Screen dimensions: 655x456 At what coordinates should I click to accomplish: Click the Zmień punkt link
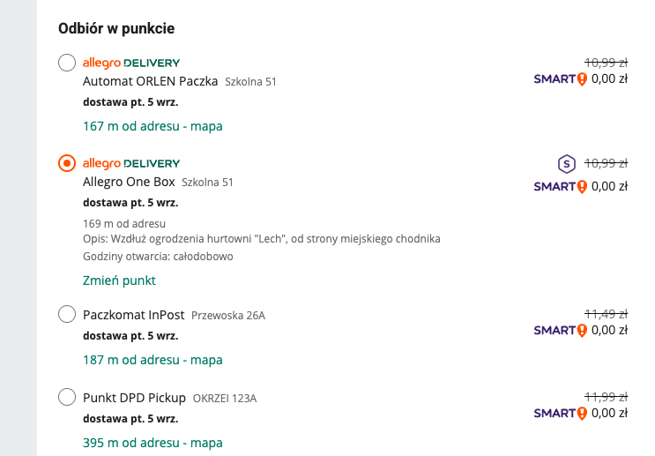pyautogui.click(x=119, y=280)
